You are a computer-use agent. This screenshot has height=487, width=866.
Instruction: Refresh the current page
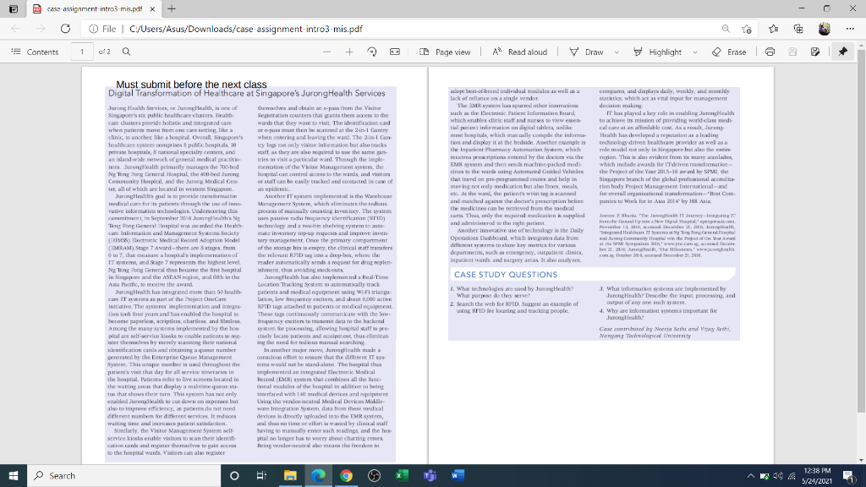tap(65, 29)
